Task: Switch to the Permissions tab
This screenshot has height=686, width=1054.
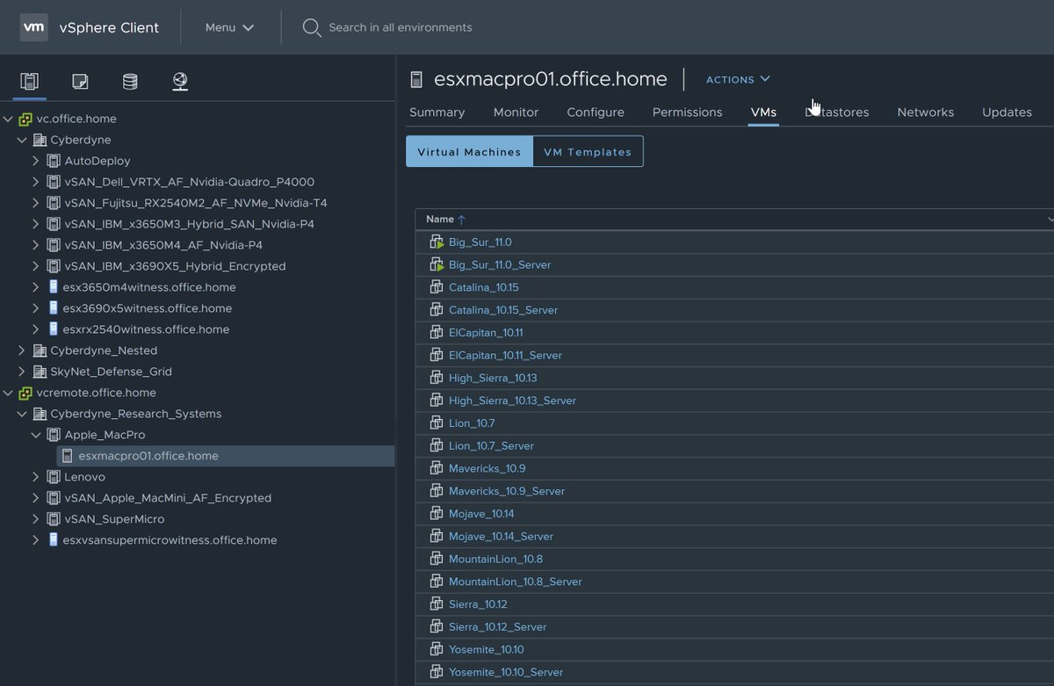Action: (687, 112)
